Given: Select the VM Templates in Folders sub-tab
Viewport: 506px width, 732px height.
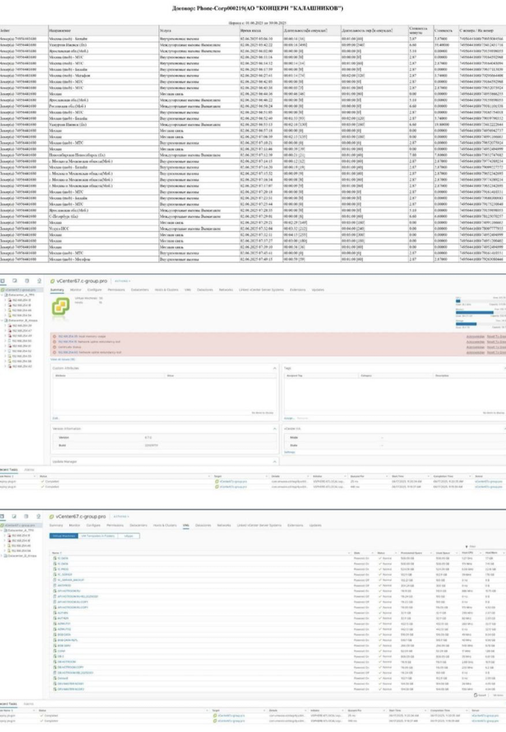Looking at the screenshot, I should (96, 535).
